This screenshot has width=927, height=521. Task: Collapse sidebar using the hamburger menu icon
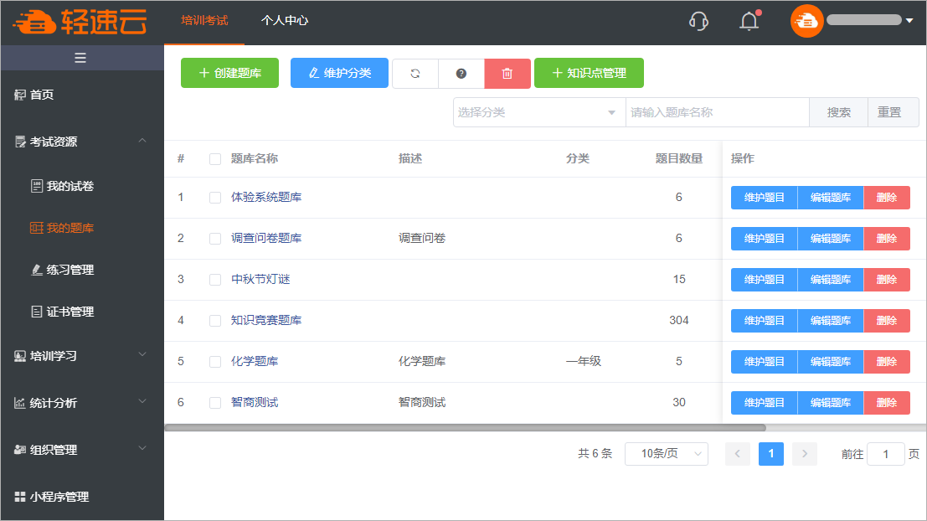coord(80,58)
